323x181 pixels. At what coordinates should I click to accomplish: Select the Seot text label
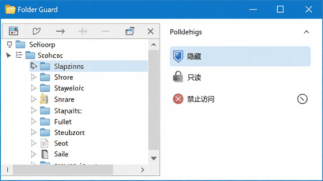coord(61,143)
